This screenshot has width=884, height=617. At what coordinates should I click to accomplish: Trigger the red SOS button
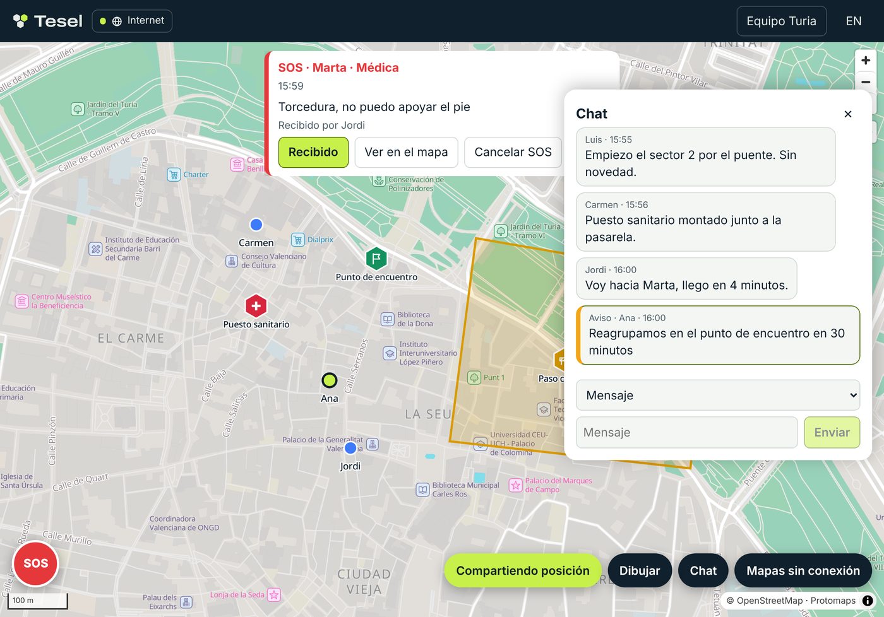[36, 563]
